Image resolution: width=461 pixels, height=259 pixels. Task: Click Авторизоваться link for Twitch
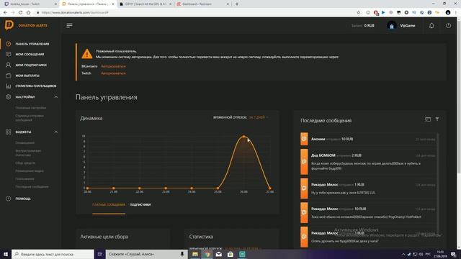click(113, 73)
